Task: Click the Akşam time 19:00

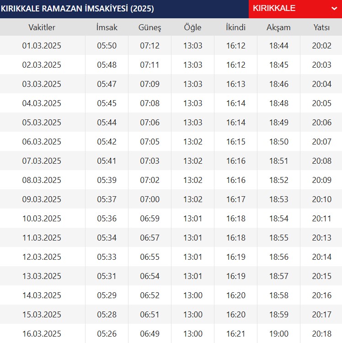Action: pos(278,334)
